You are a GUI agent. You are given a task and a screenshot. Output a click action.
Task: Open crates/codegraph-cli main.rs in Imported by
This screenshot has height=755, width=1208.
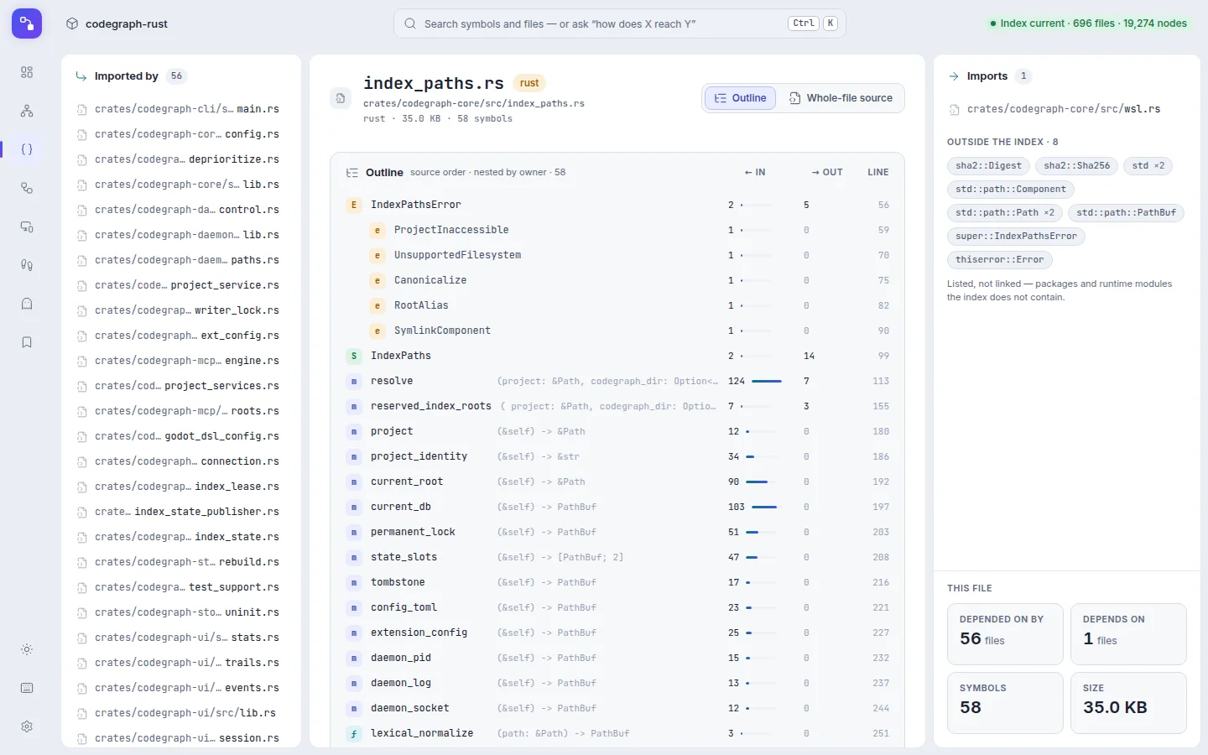(x=181, y=109)
